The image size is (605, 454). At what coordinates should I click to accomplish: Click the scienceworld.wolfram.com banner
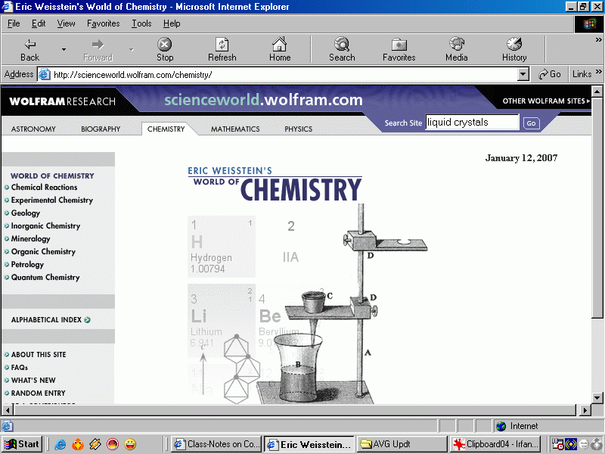pos(263,100)
